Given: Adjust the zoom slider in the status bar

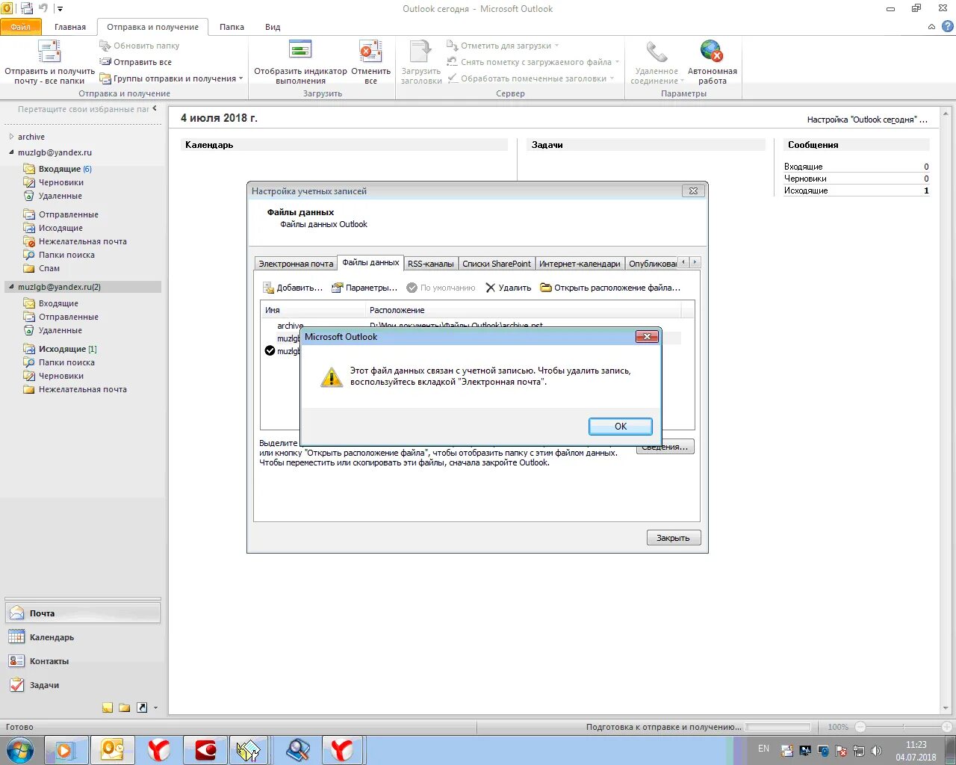Looking at the screenshot, I should click(x=904, y=727).
